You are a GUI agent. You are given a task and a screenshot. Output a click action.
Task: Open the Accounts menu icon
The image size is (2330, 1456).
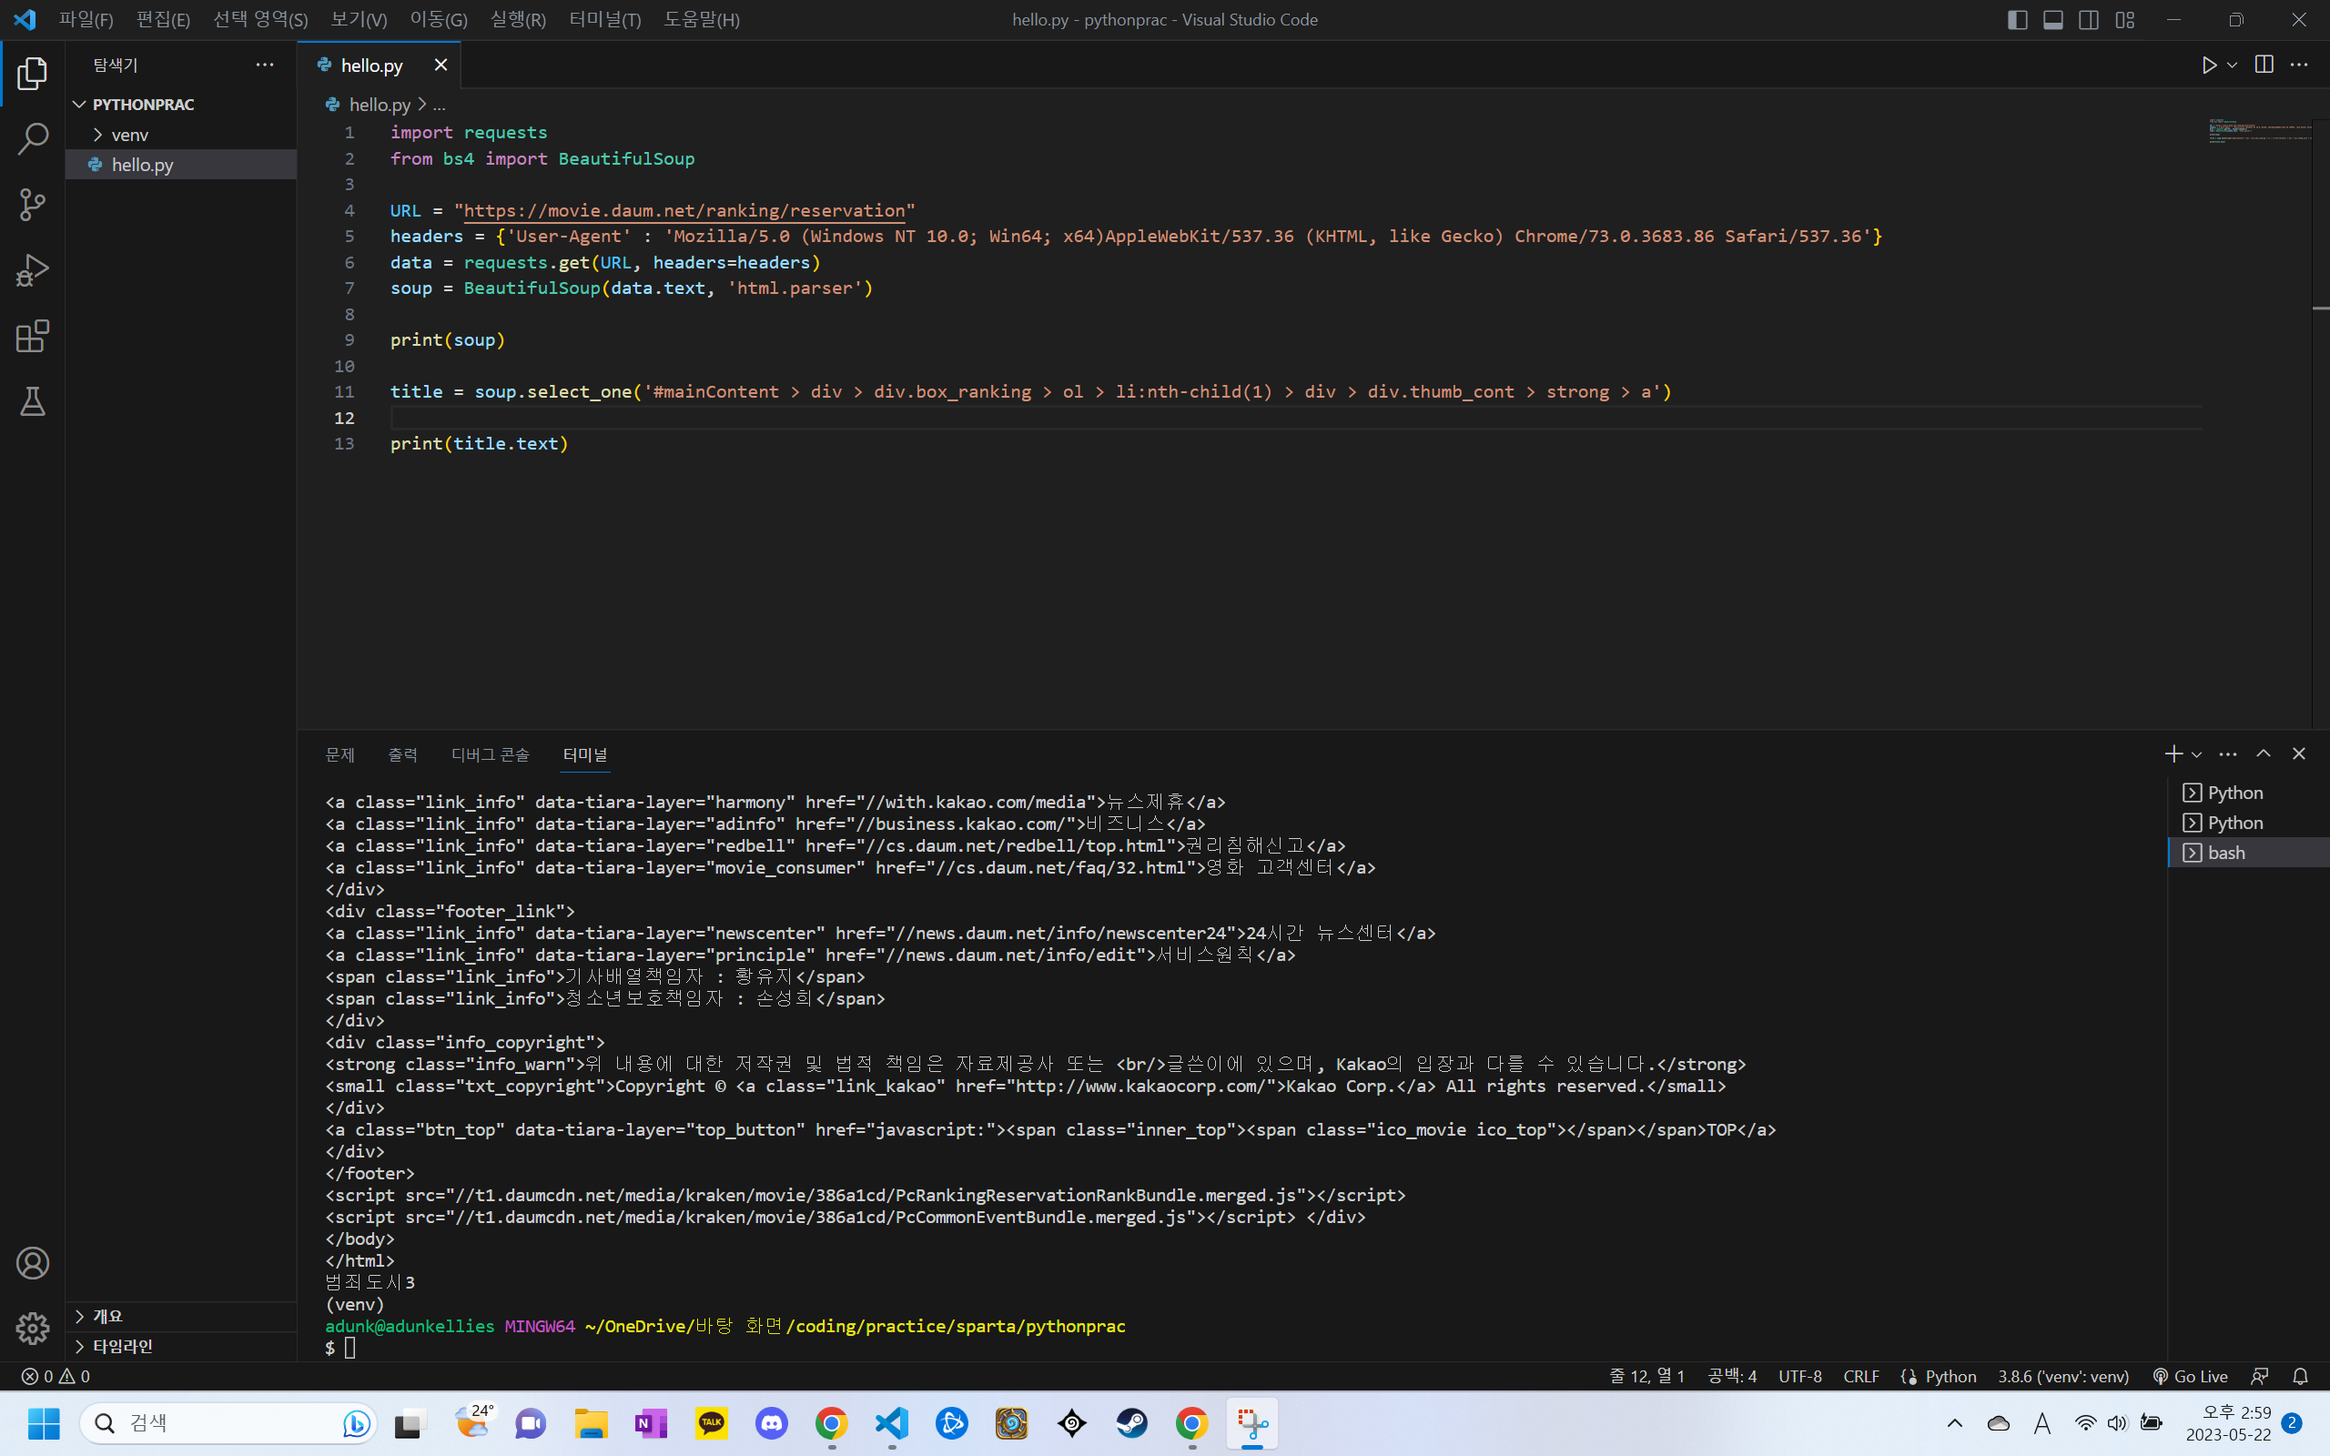[x=33, y=1262]
